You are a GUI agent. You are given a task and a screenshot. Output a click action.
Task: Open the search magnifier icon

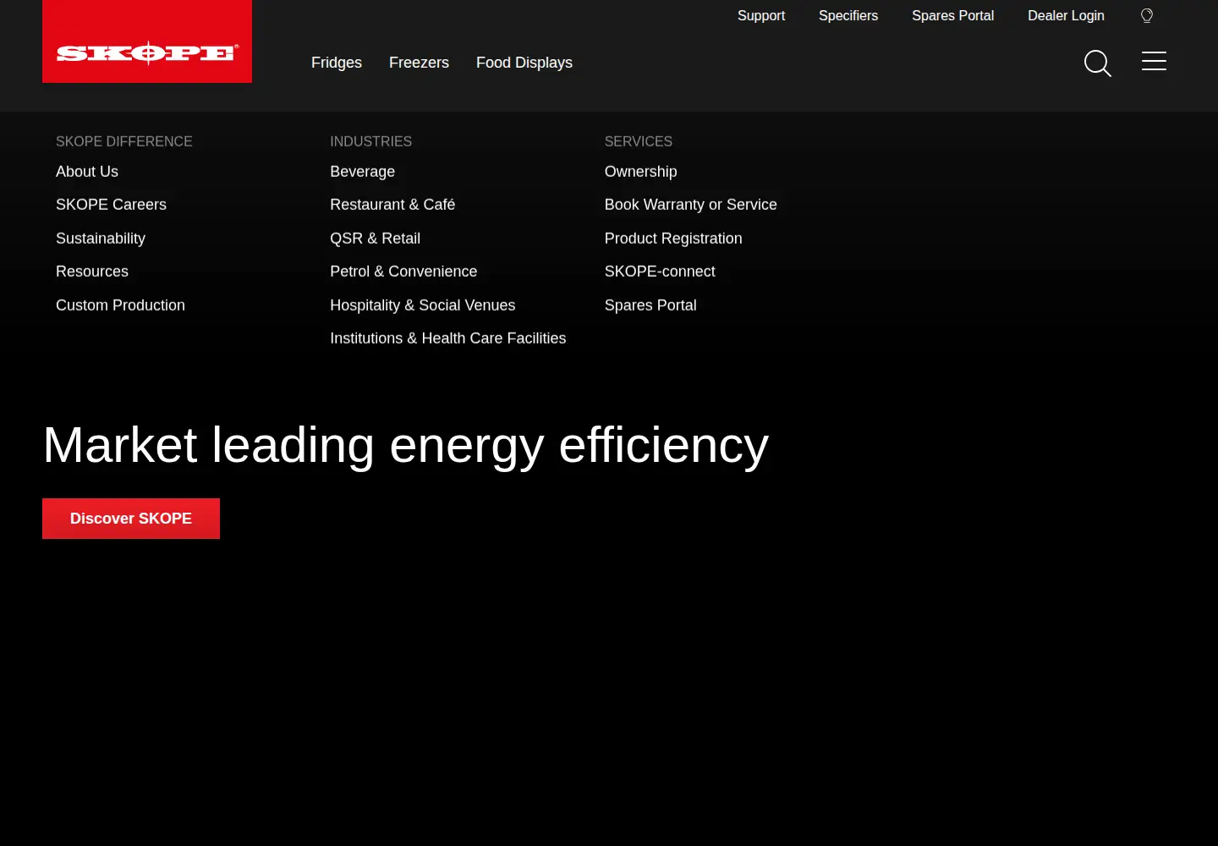click(x=1097, y=63)
